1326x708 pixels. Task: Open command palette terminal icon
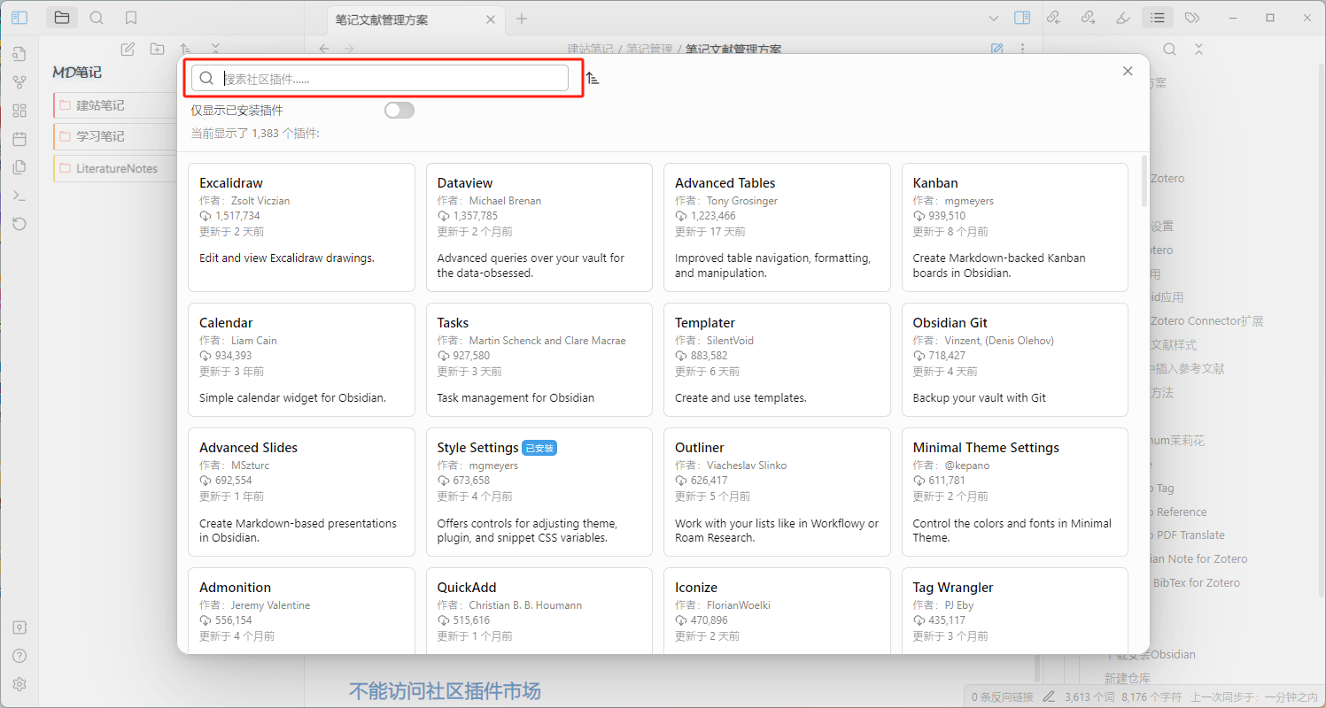point(19,196)
